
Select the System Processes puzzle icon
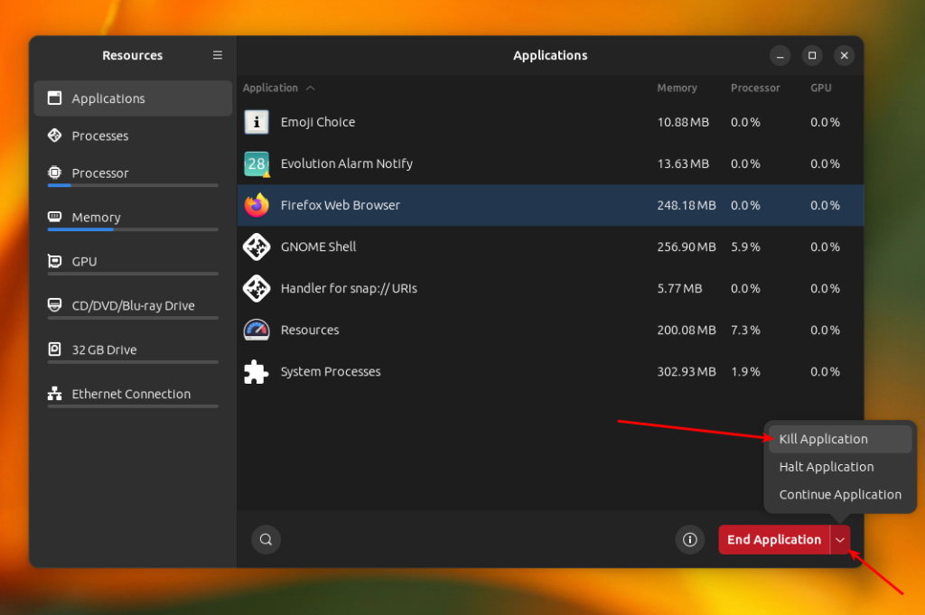point(257,372)
